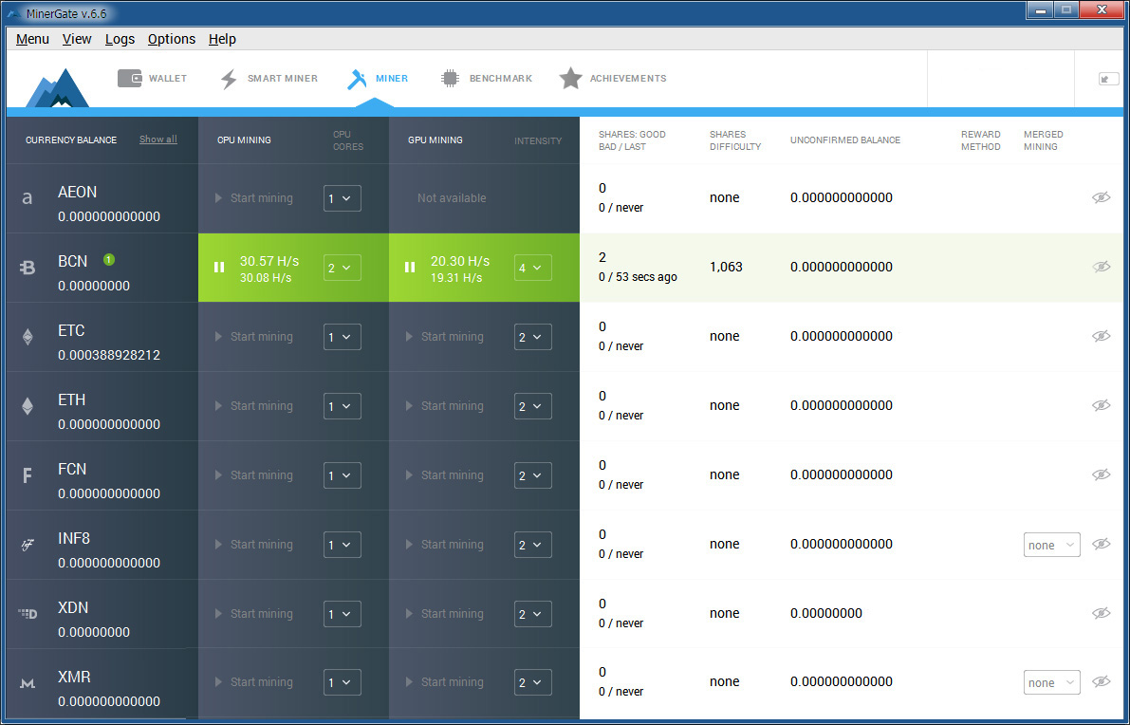Start INF8 CPU mining
The image size is (1130, 725).
[x=253, y=544]
